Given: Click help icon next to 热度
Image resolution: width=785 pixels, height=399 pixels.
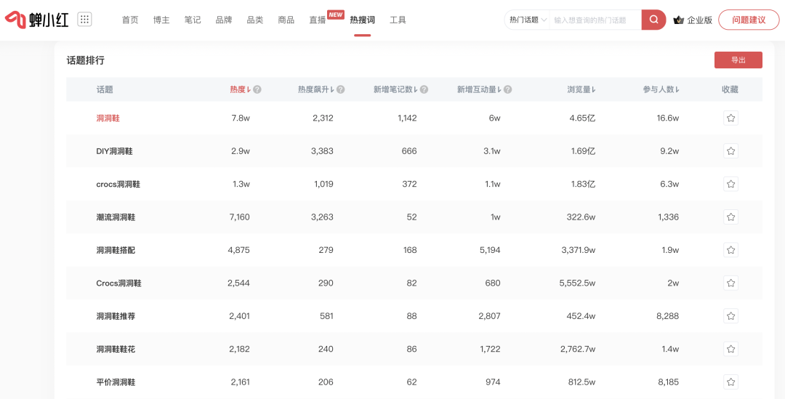Looking at the screenshot, I should click(257, 89).
